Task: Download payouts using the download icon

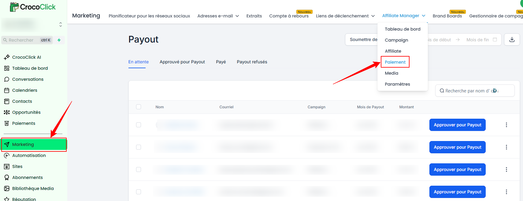Action: pyautogui.click(x=512, y=39)
